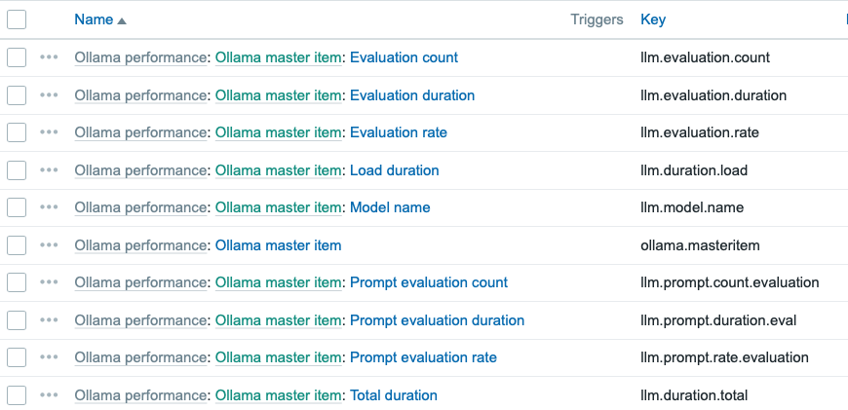The height and width of the screenshot is (410, 848).
Task: Check the box for Evaluation count item
Action: (17, 57)
